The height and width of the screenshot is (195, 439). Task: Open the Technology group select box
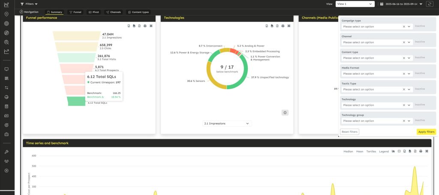377,121
